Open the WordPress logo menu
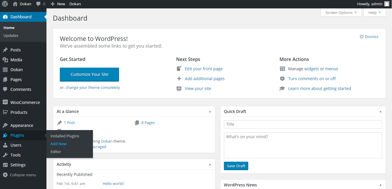This screenshot has height=189, width=392. coord(5,4)
